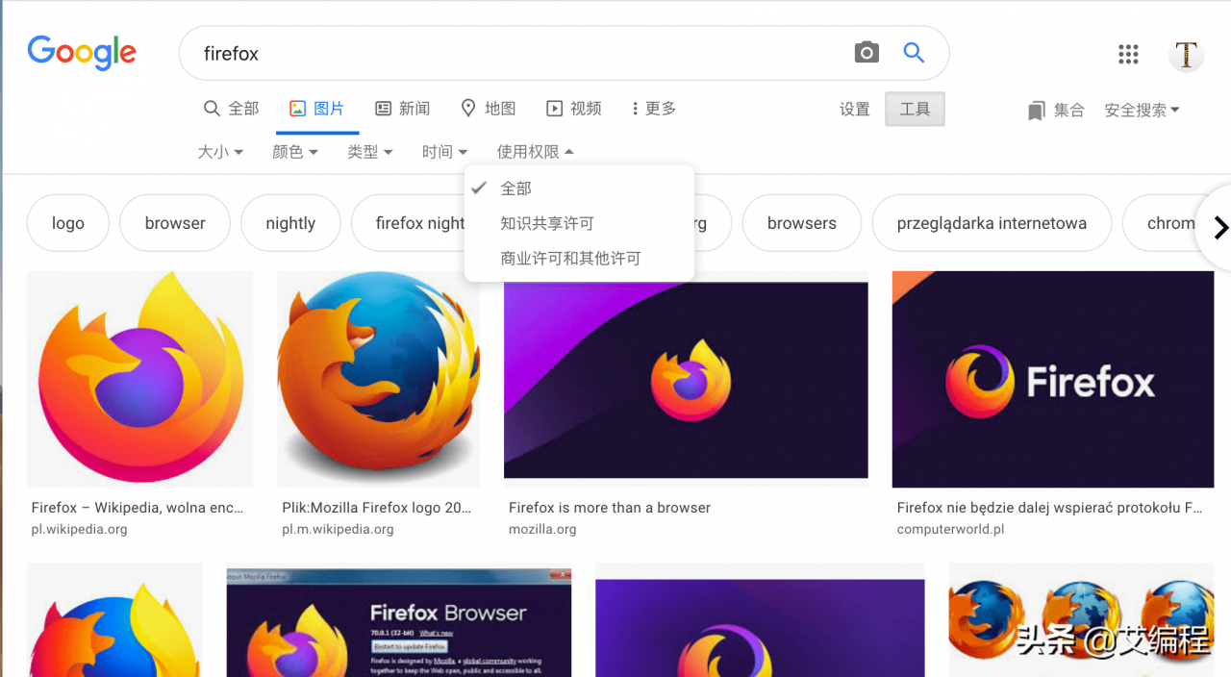Expand the 时间 time filter dropdown
The height and width of the screenshot is (677, 1231).
444,151
